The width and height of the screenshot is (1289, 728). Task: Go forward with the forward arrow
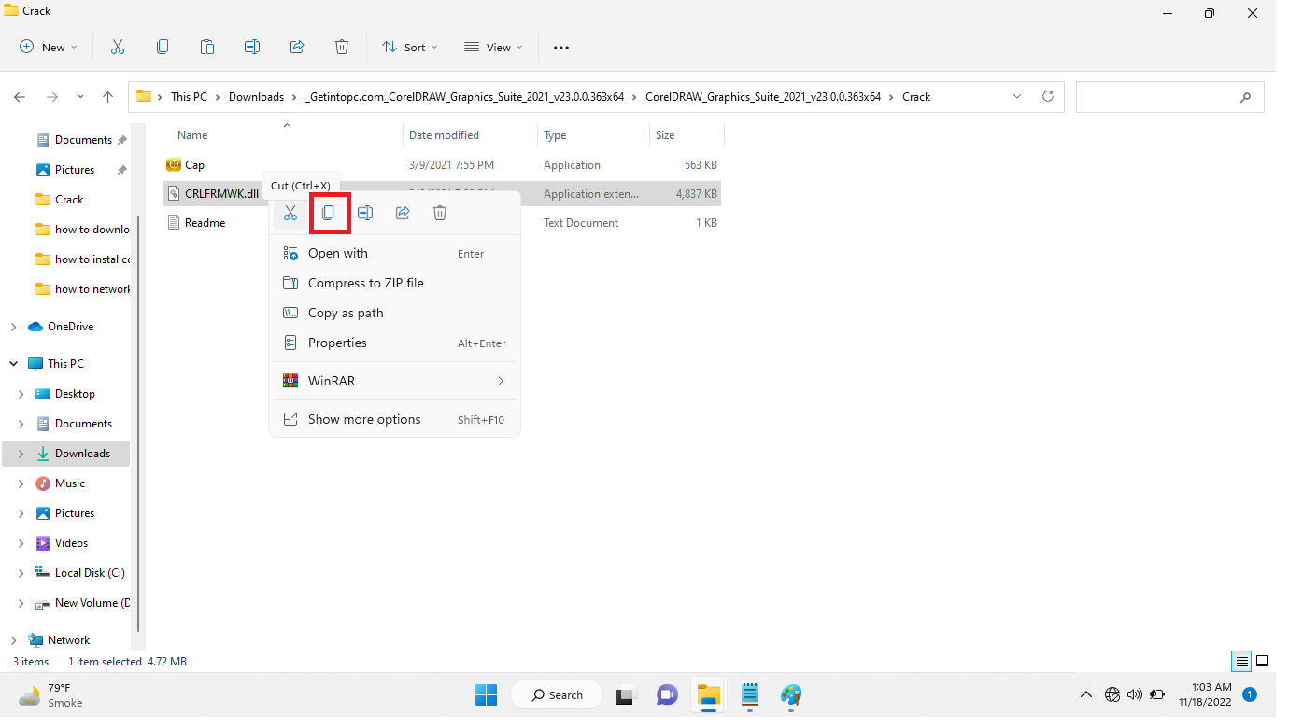52,96
